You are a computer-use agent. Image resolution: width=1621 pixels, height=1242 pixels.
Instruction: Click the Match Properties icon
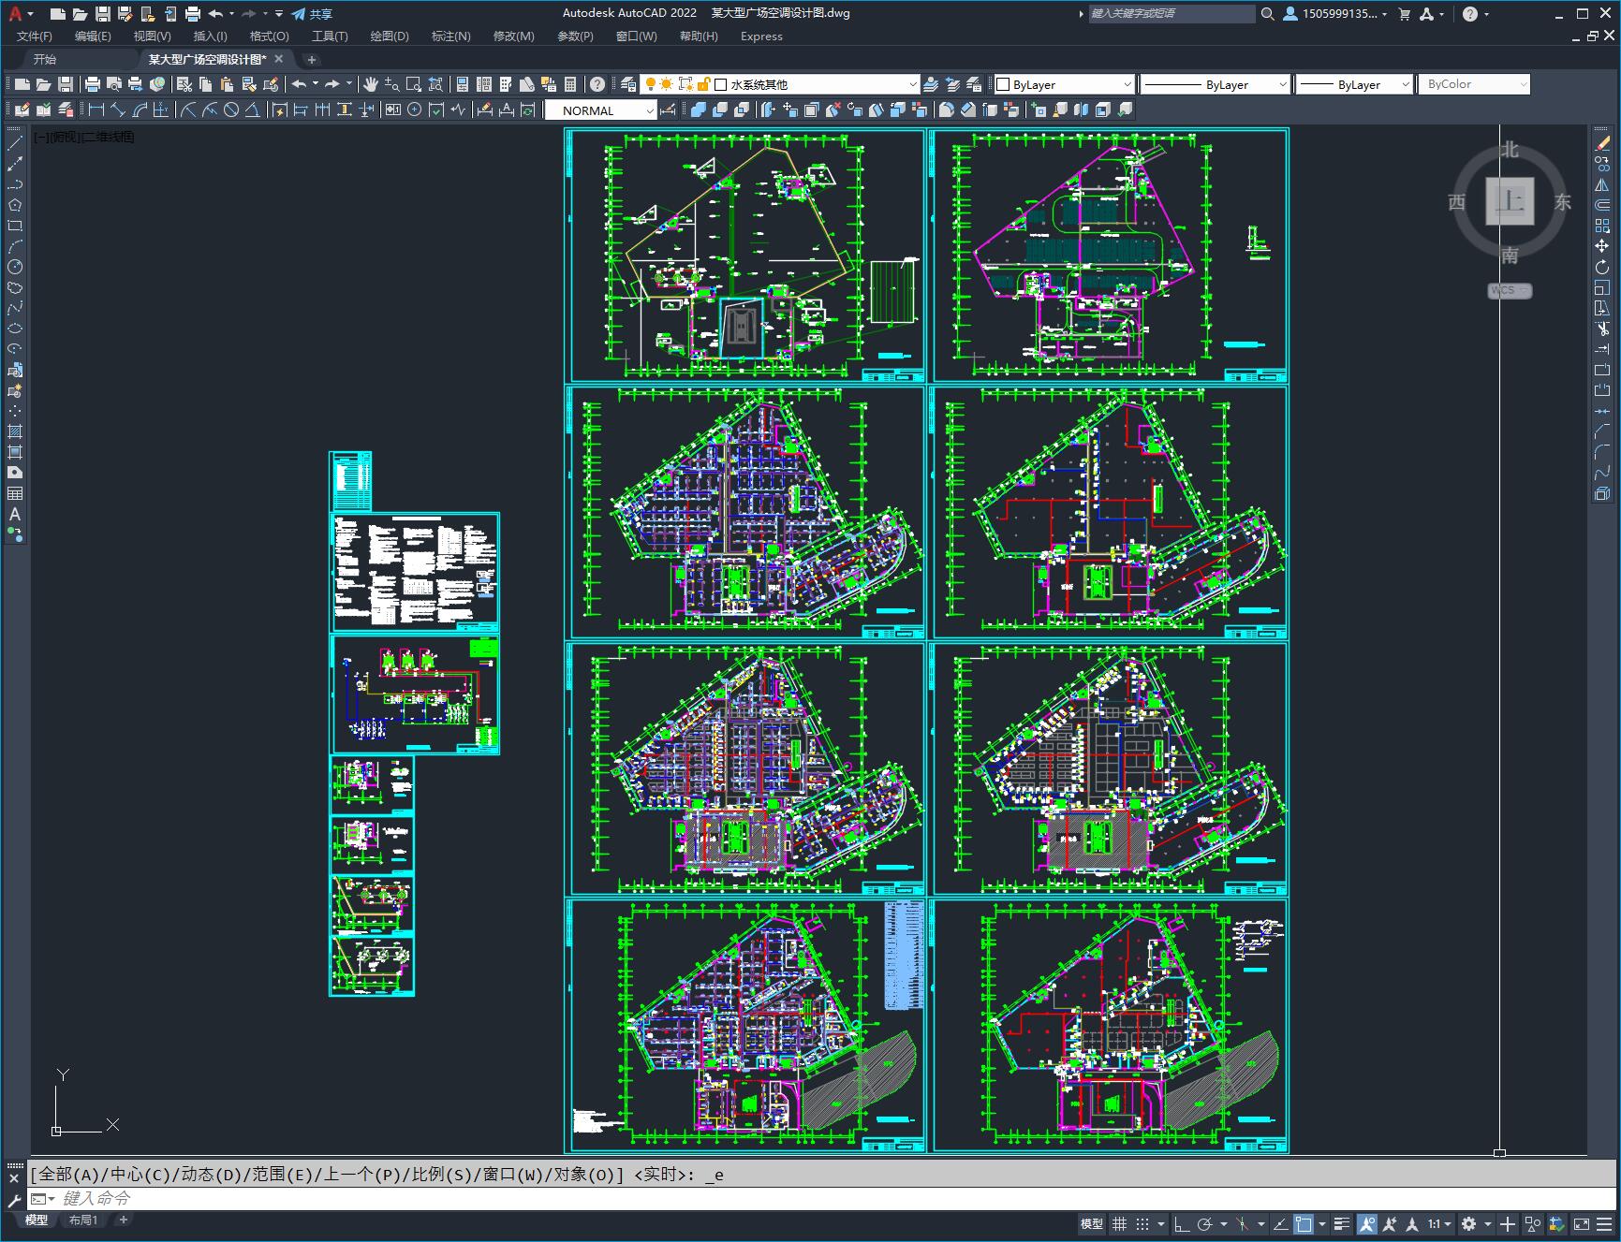[250, 84]
